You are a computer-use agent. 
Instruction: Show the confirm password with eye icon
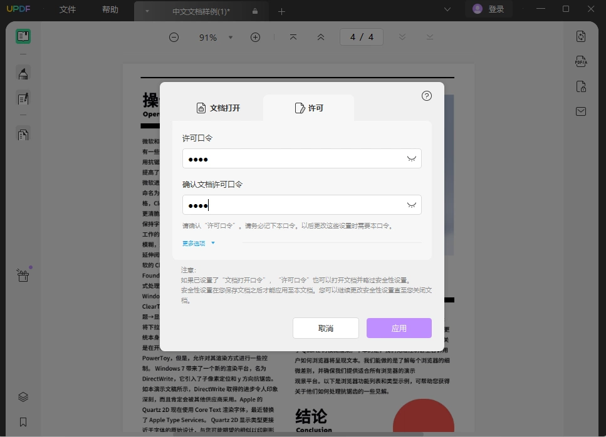tap(412, 205)
